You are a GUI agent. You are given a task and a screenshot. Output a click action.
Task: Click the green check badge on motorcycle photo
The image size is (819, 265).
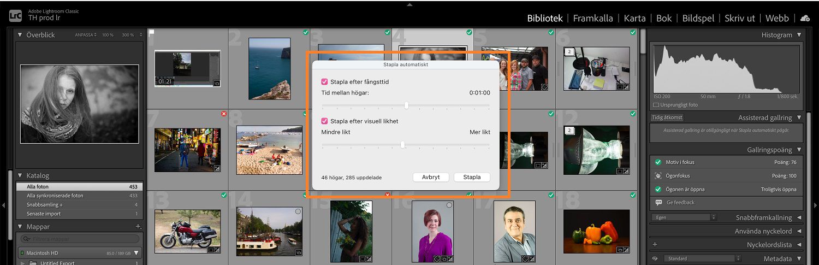[x=224, y=195]
